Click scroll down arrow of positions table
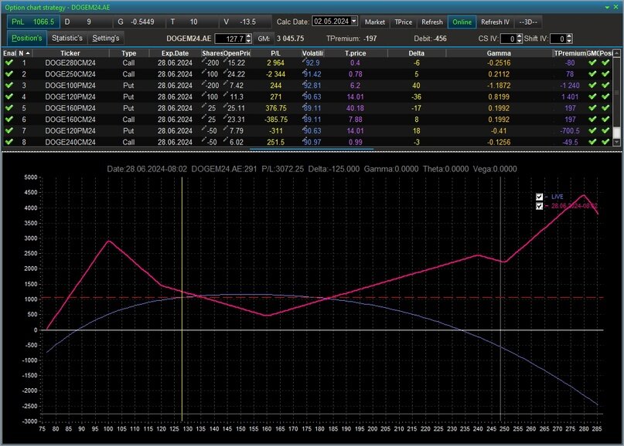This screenshot has height=446, width=624. (x=616, y=142)
